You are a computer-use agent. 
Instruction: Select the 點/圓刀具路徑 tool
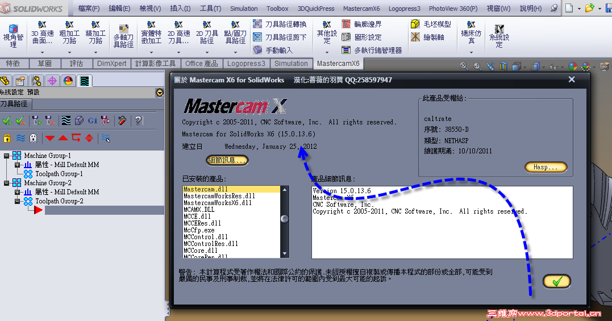click(235, 33)
